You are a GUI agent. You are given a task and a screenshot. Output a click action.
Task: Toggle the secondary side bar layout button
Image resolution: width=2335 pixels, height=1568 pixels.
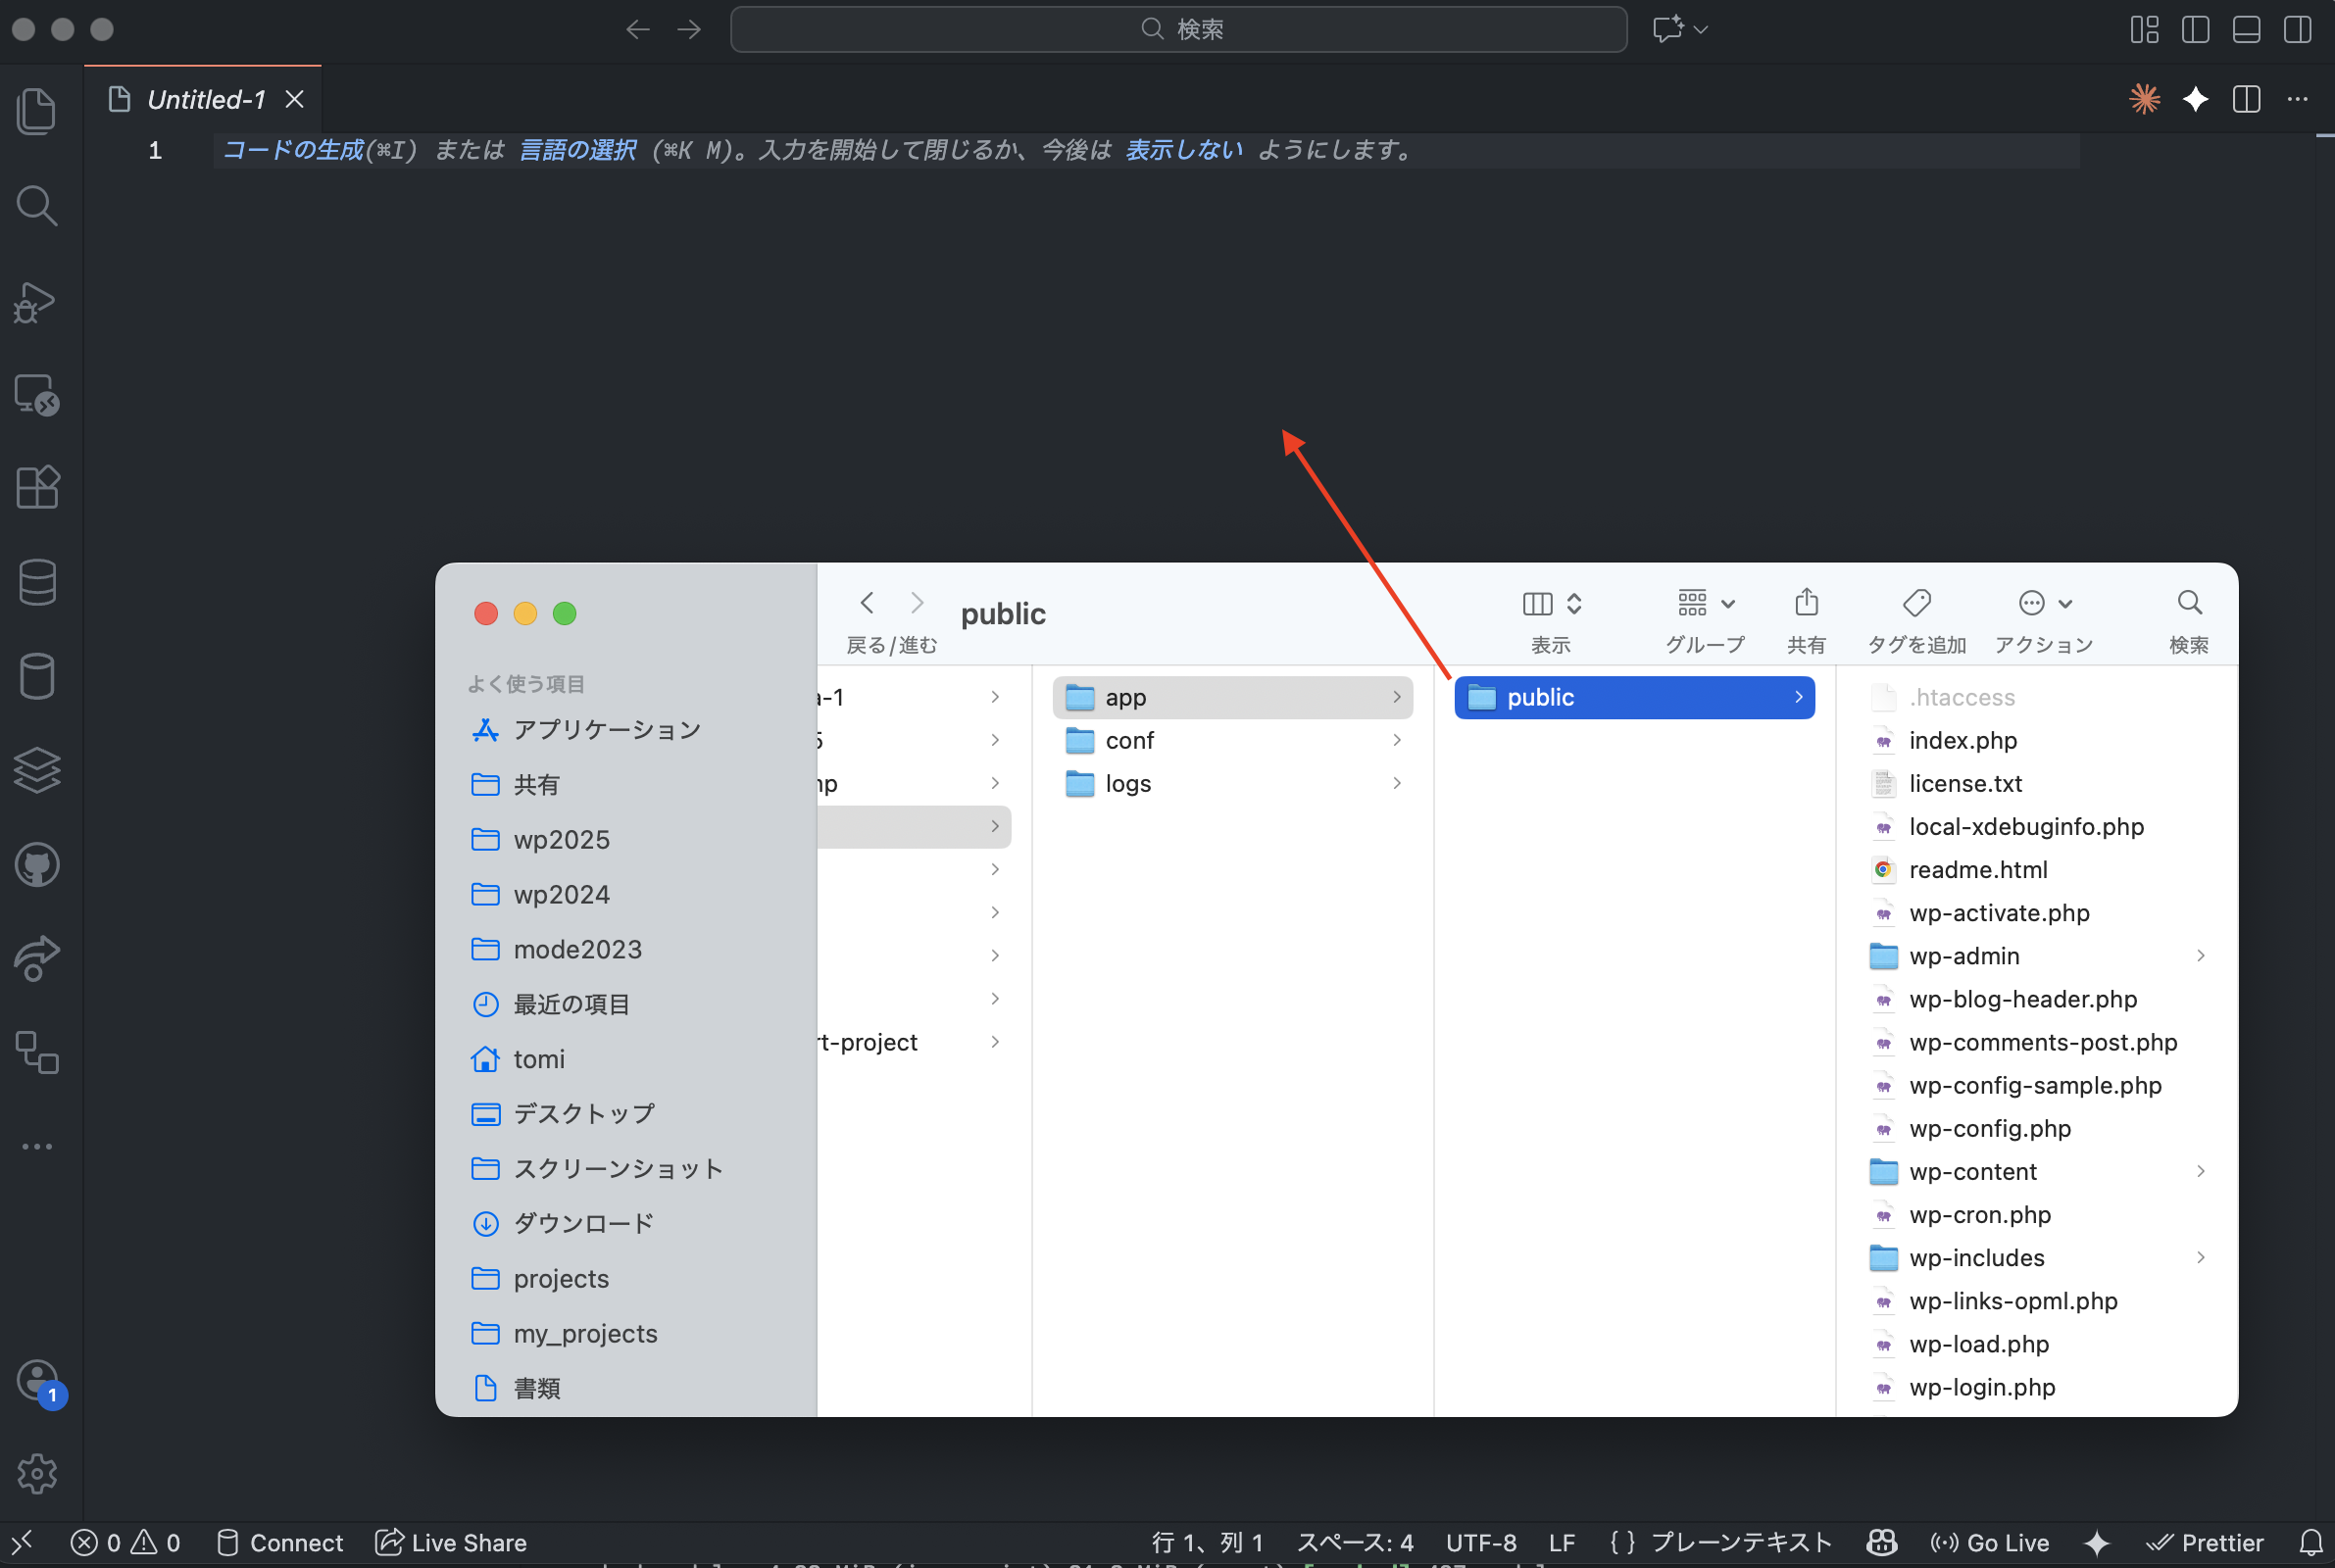pyautogui.click(x=2298, y=29)
